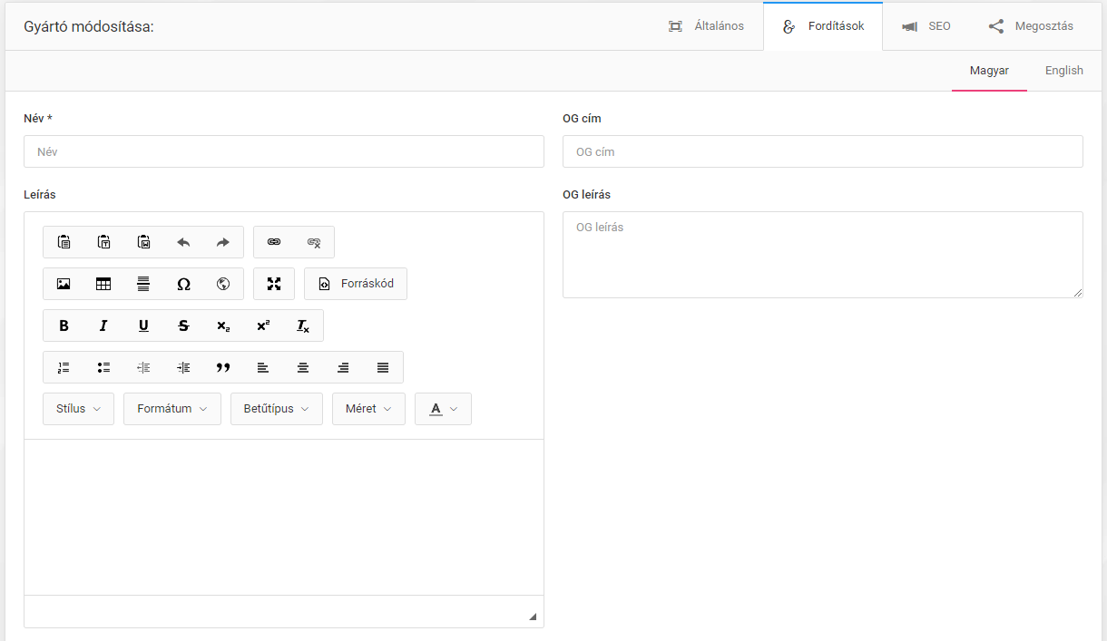
Task: Insert a horizontal line
Action: click(143, 284)
